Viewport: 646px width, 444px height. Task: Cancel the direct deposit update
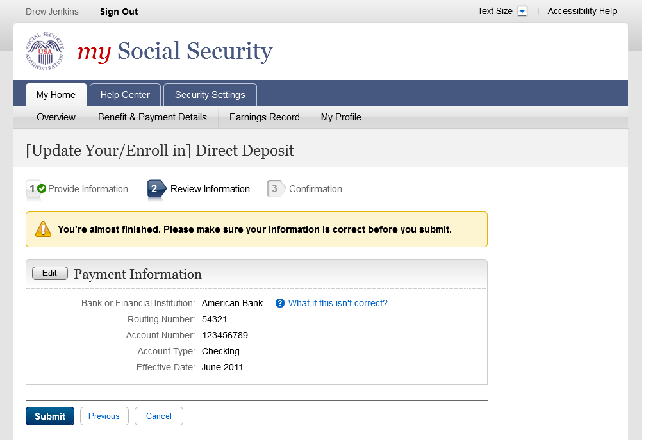(159, 416)
